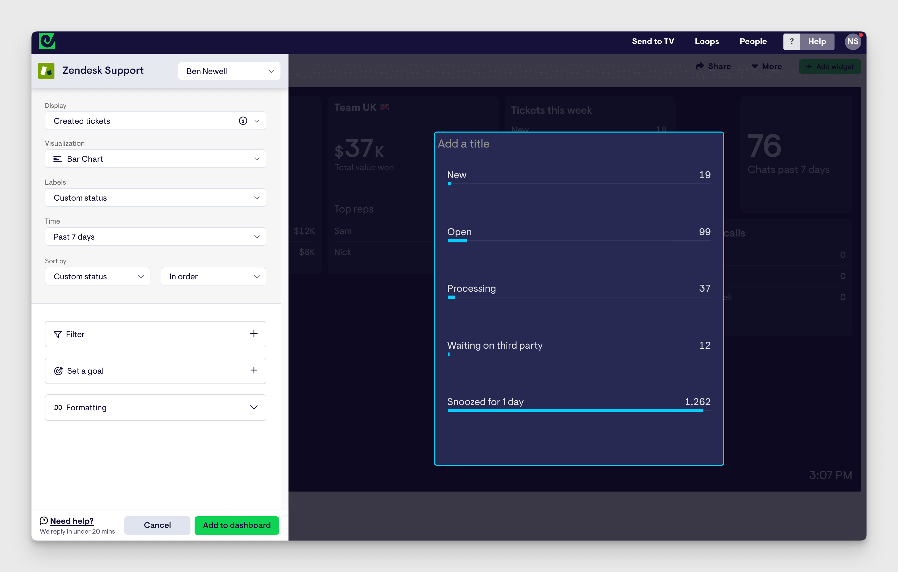
Task: Open the Ben Newell account dropdown
Action: (x=229, y=71)
